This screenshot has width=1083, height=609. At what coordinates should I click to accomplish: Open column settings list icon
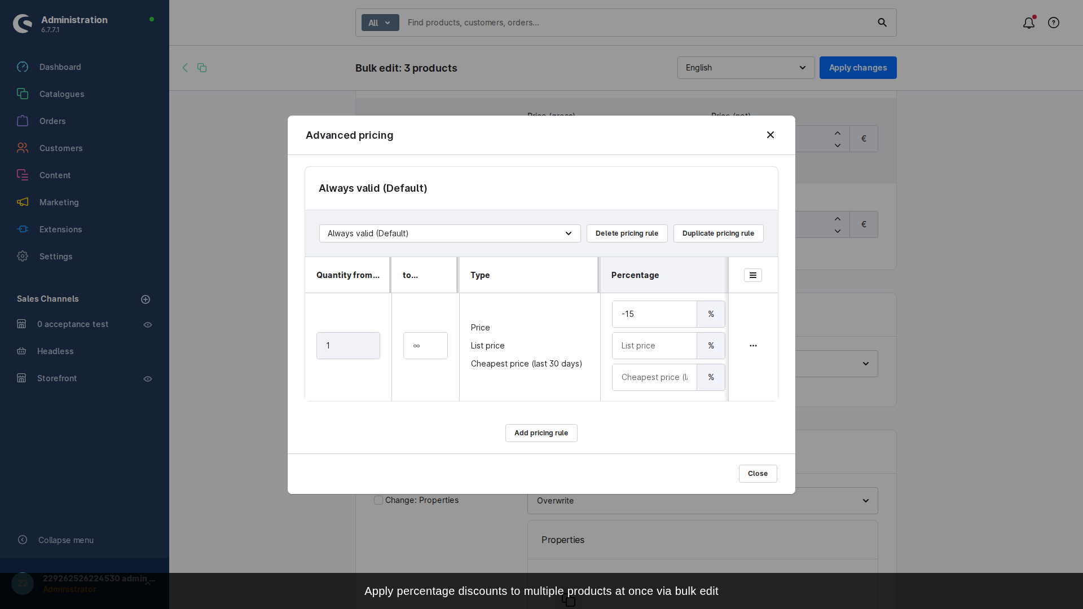click(752, 275)
